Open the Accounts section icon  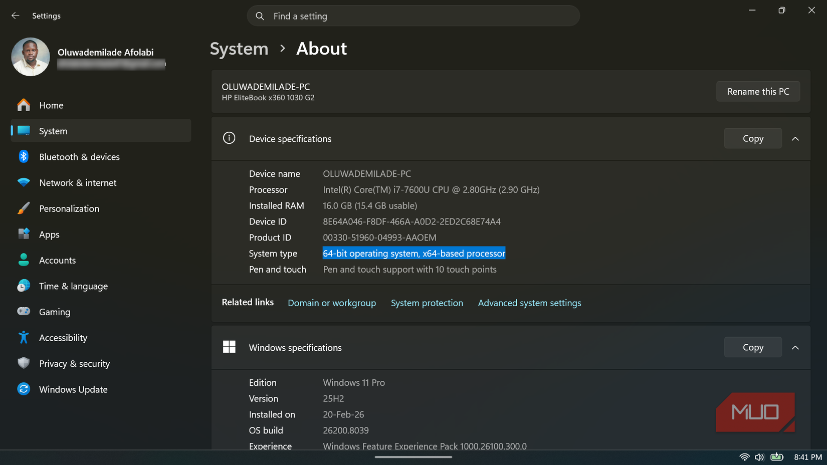point(24,260)
